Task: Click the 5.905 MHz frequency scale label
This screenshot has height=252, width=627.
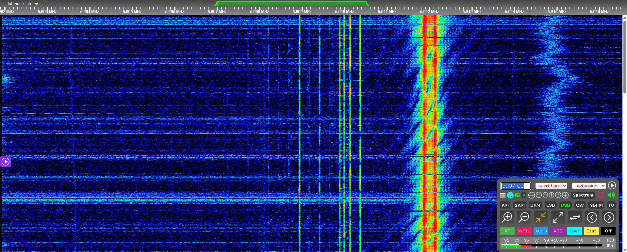Action: coord(132,12)
